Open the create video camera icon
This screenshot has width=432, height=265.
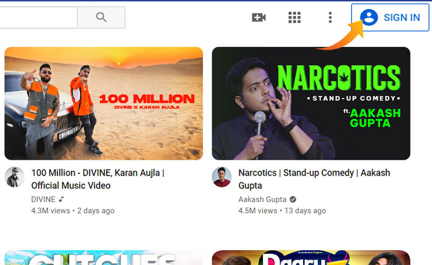tap(259, 18)
